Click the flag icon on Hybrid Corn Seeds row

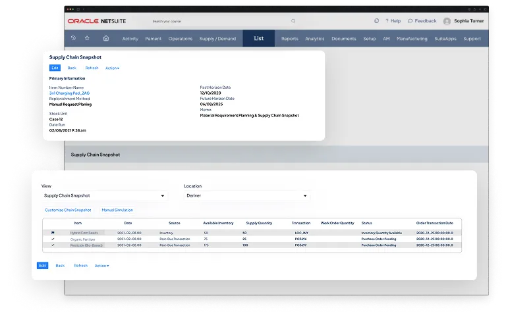coord(53,233)
